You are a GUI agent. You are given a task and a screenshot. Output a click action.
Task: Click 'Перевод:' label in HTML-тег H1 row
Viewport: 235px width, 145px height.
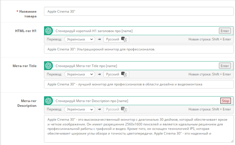click(54, 39)
